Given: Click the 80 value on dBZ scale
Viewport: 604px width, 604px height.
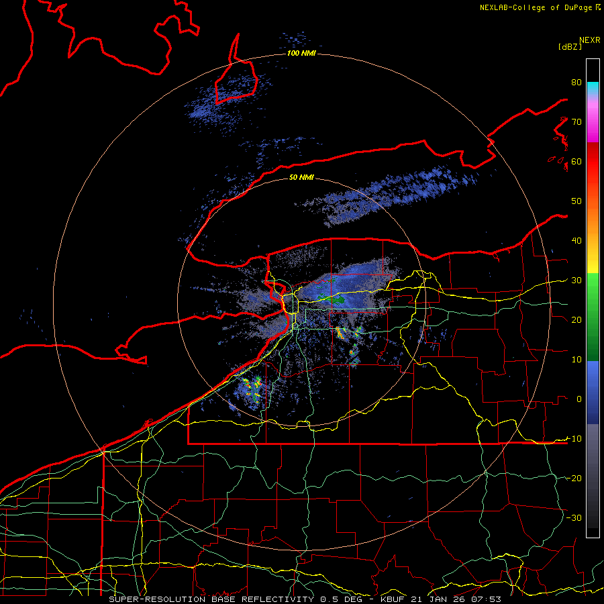Looking at the screenshot, I should (x=576, y=83).
